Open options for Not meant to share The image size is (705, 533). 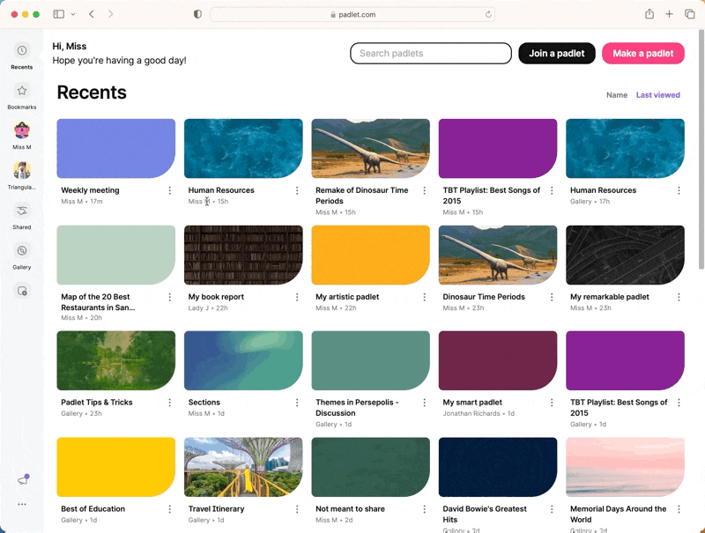tap(424, 509)
